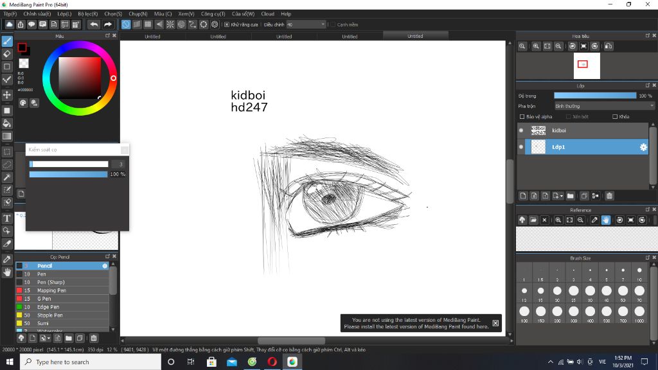Select the Hand pan tool
658x370 pixels.
pyautogui.click(x=7, y=272)
